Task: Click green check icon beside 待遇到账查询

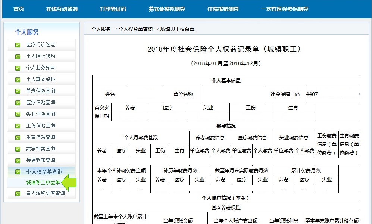Action: pyautogui.click(x=18, y=161)
